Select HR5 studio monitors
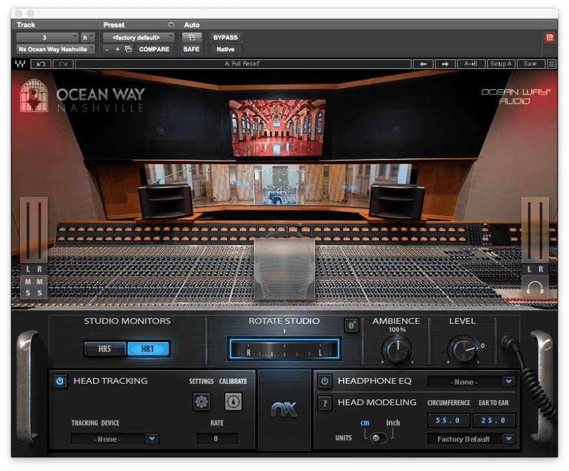Image resolution: width=569 pixels, height=471 pixels. [105, 349]
